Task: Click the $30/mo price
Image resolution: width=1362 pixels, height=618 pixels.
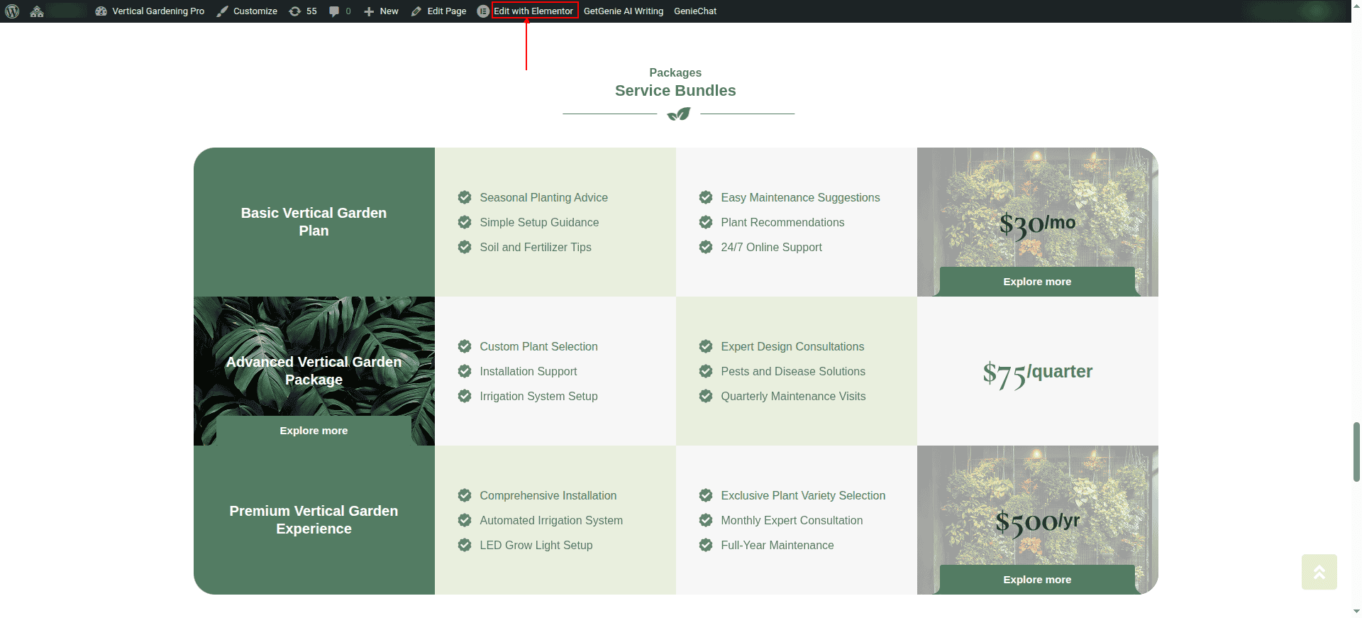Action: 1037,225
